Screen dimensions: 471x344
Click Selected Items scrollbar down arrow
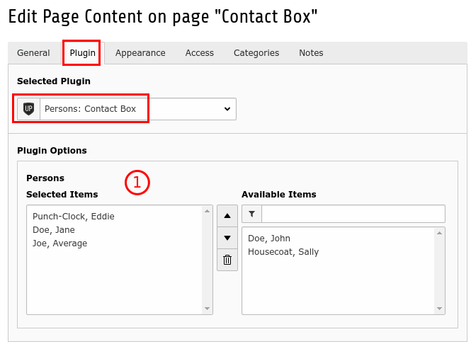pos(208,309)
